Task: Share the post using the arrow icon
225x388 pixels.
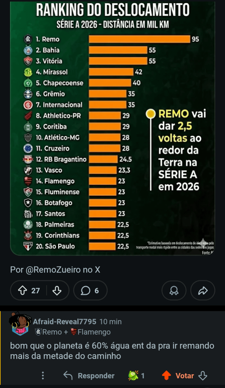Action: (203, 291)
